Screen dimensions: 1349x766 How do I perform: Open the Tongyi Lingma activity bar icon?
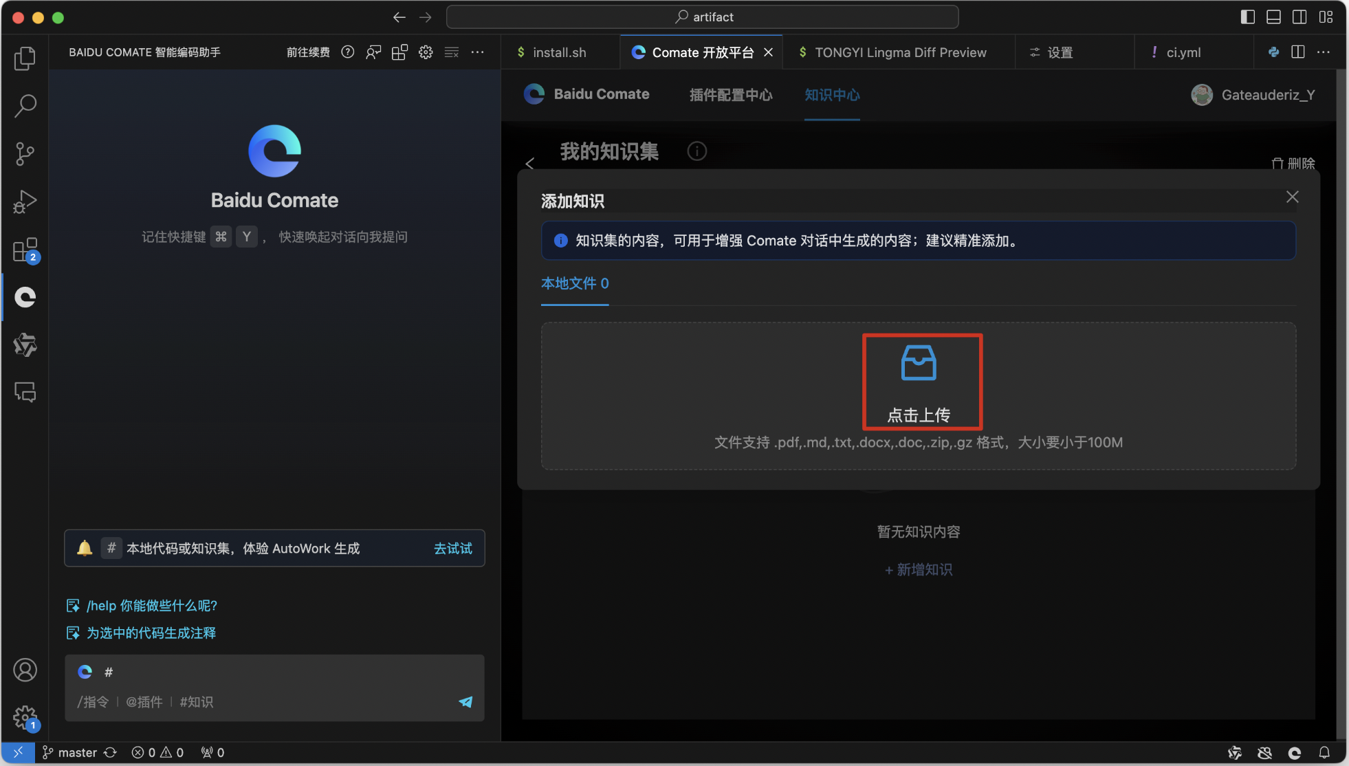click(25, 344)
